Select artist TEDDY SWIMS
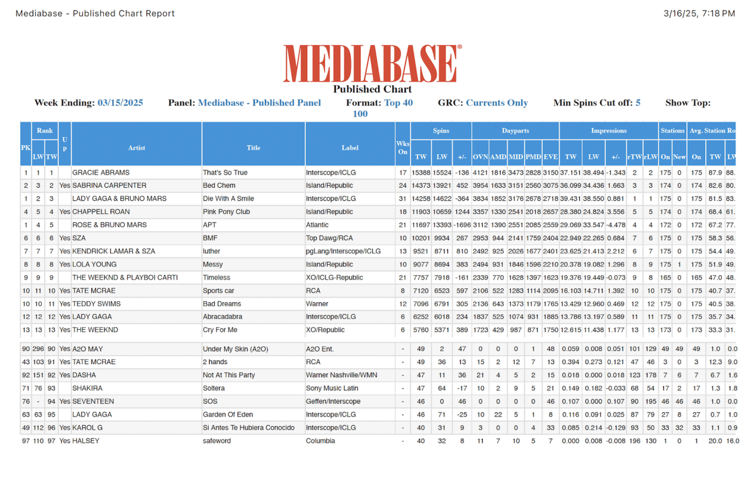Image resolution: width=754 pixels, height=481 pixels. (x=97, y=304)
